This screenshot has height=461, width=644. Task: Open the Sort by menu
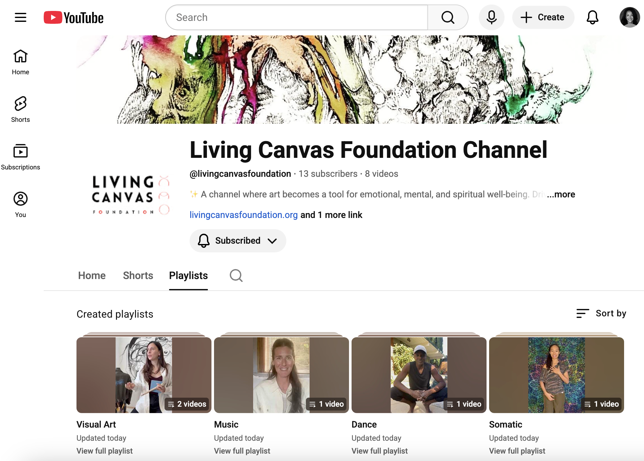(x=601, y=313)
